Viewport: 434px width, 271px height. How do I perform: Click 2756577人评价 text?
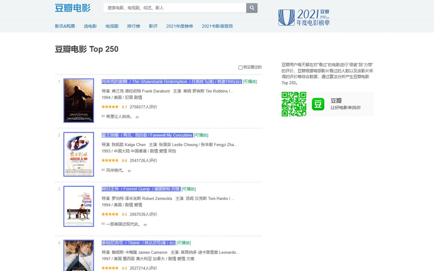coord(143,107)
